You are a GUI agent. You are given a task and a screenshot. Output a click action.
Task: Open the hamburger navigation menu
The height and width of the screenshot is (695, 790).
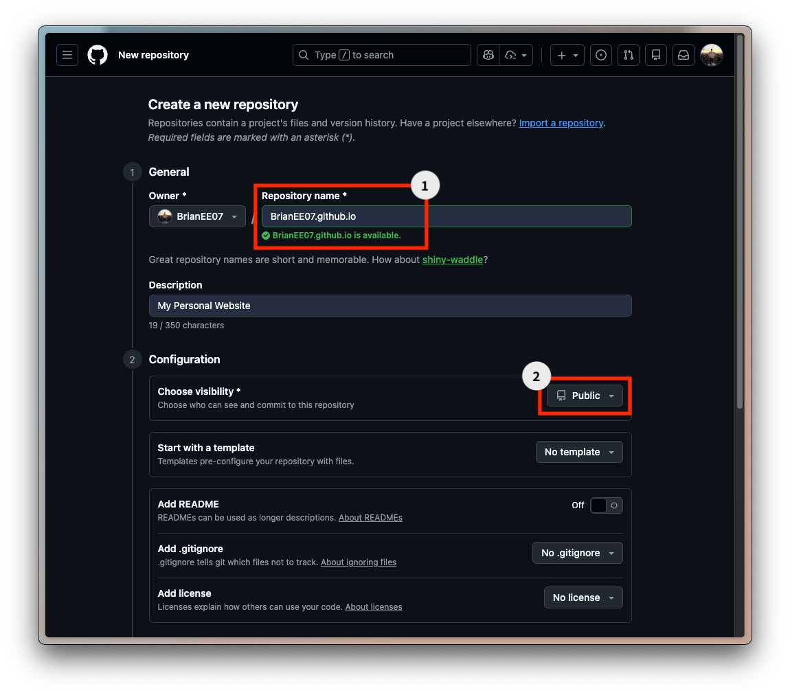(x=67, y=55)
